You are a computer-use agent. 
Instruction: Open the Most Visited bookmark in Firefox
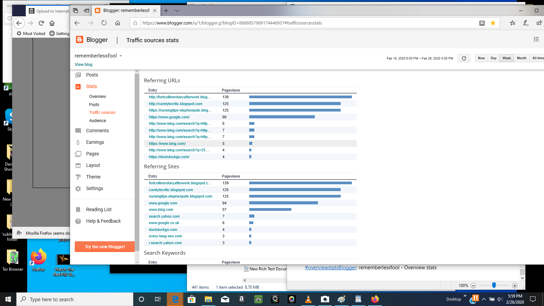[x=31, y=33]
